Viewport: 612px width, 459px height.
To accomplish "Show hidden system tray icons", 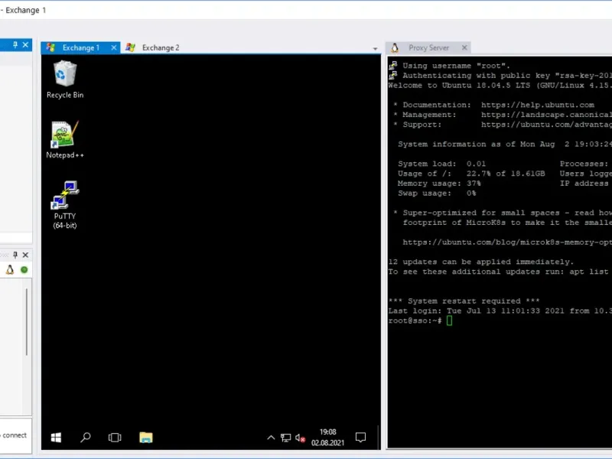I will tap(271, 438).
